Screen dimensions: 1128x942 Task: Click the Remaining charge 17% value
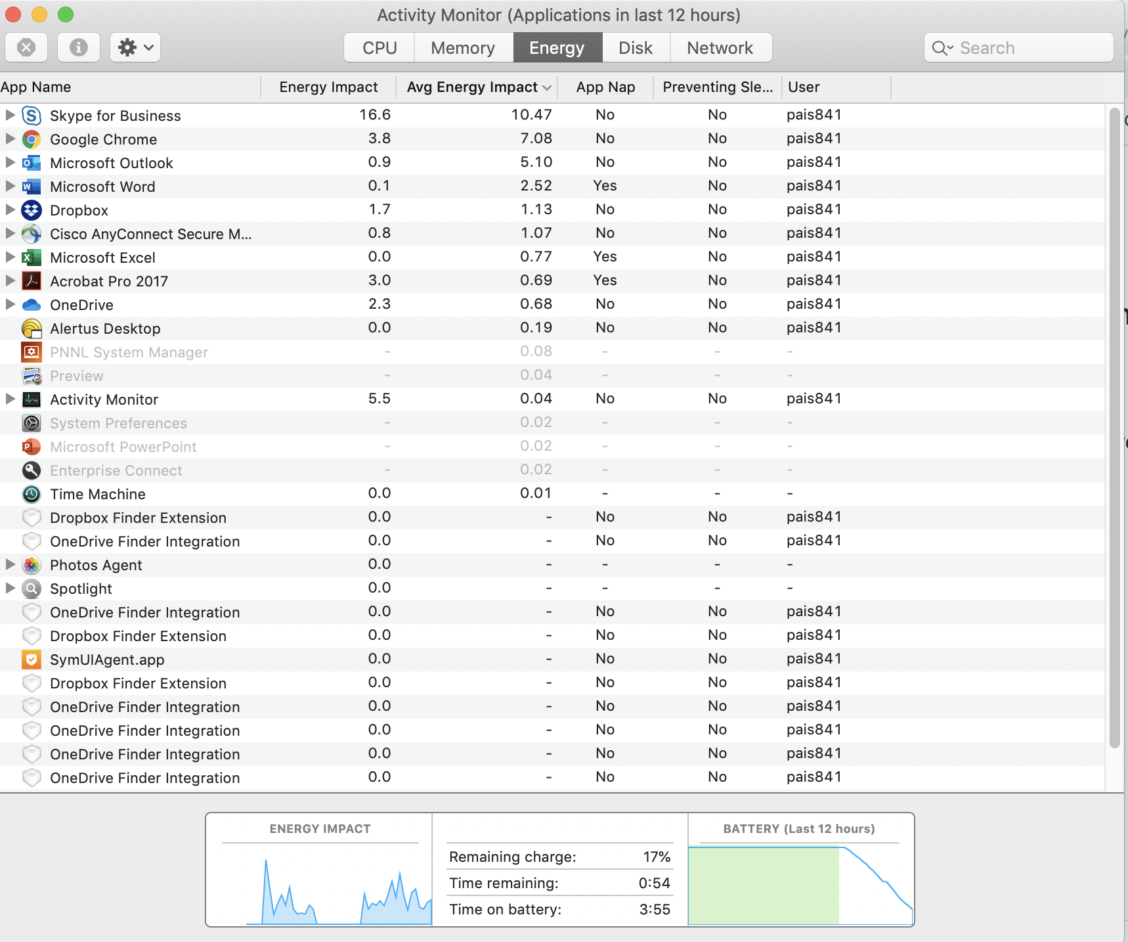click(657, 857)
